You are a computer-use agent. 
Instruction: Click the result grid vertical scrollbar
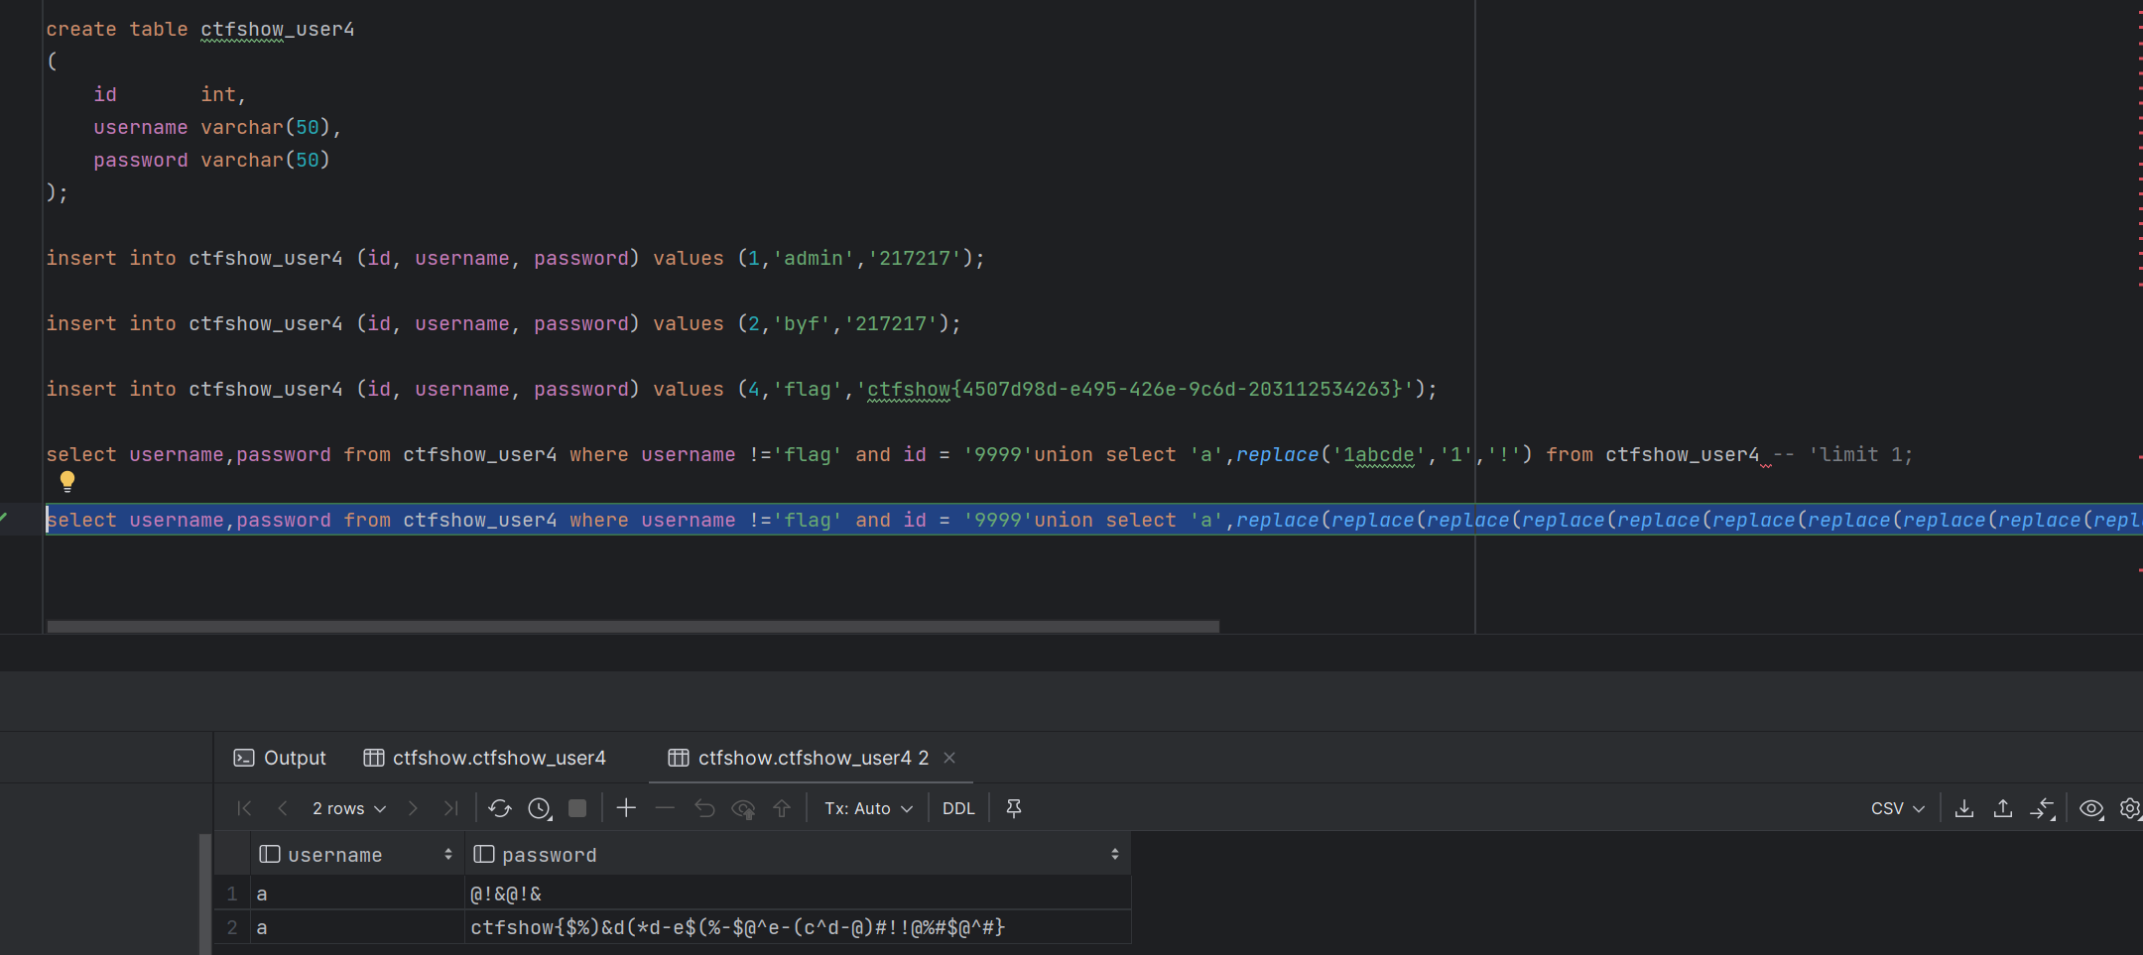click(x=205, y=894)
